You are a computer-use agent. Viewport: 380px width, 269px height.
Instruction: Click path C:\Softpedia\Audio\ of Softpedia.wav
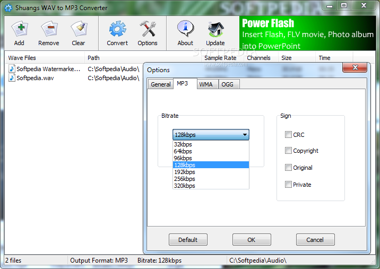[x=114, y=78]
